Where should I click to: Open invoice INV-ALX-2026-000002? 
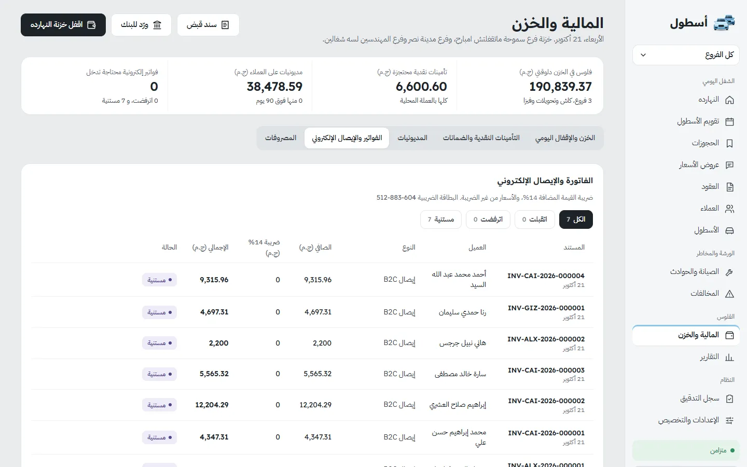[x=546, y=339]
